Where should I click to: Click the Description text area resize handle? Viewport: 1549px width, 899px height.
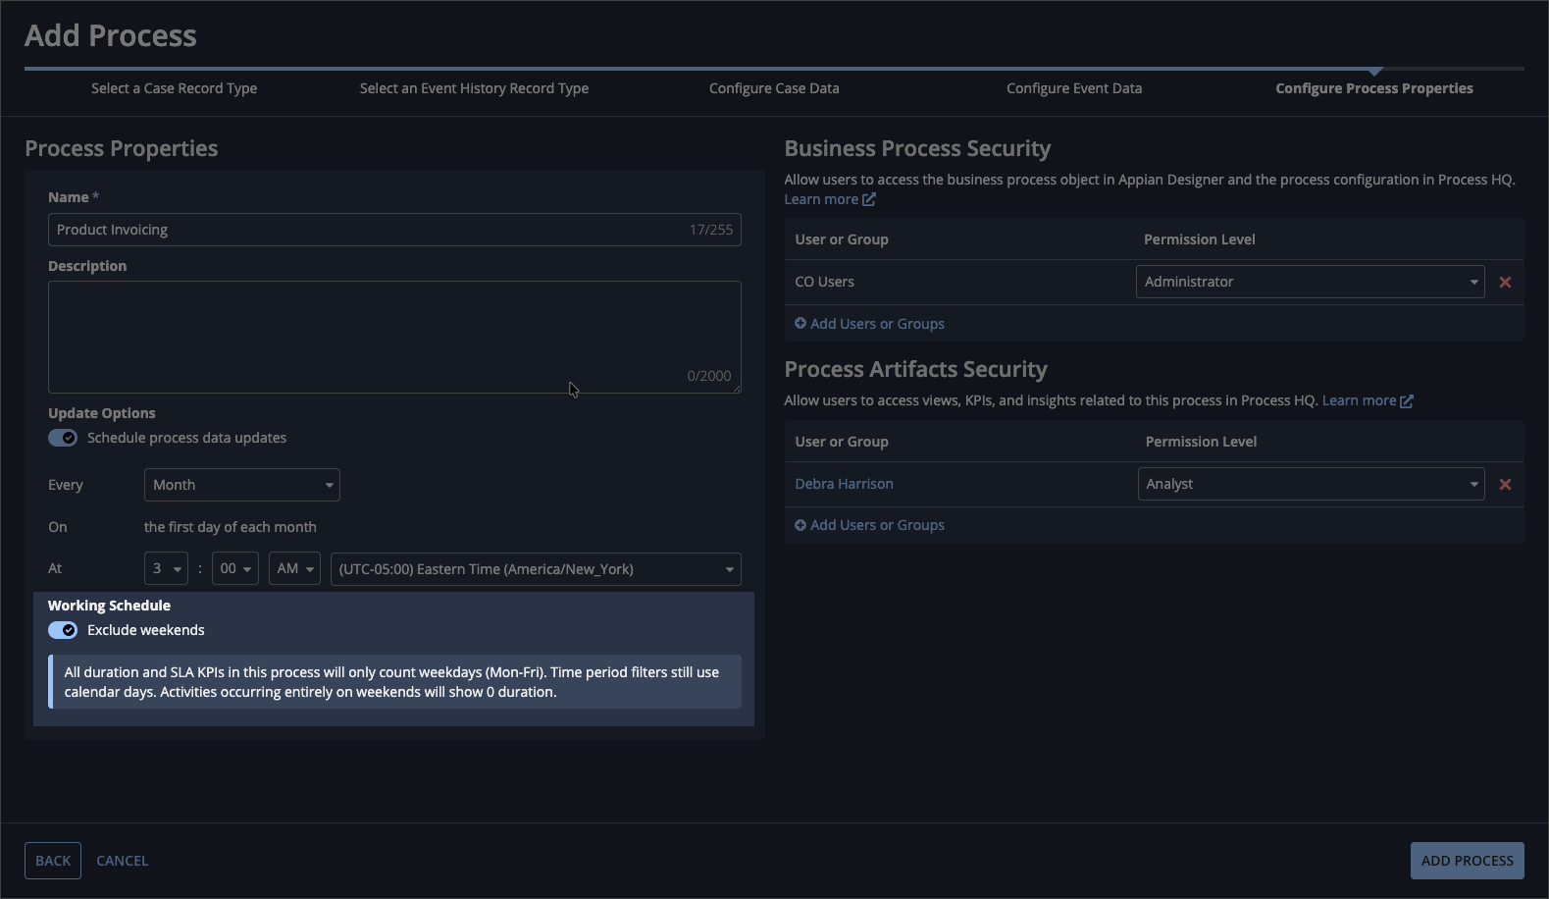pyautogui.click(x=737, y=389)
